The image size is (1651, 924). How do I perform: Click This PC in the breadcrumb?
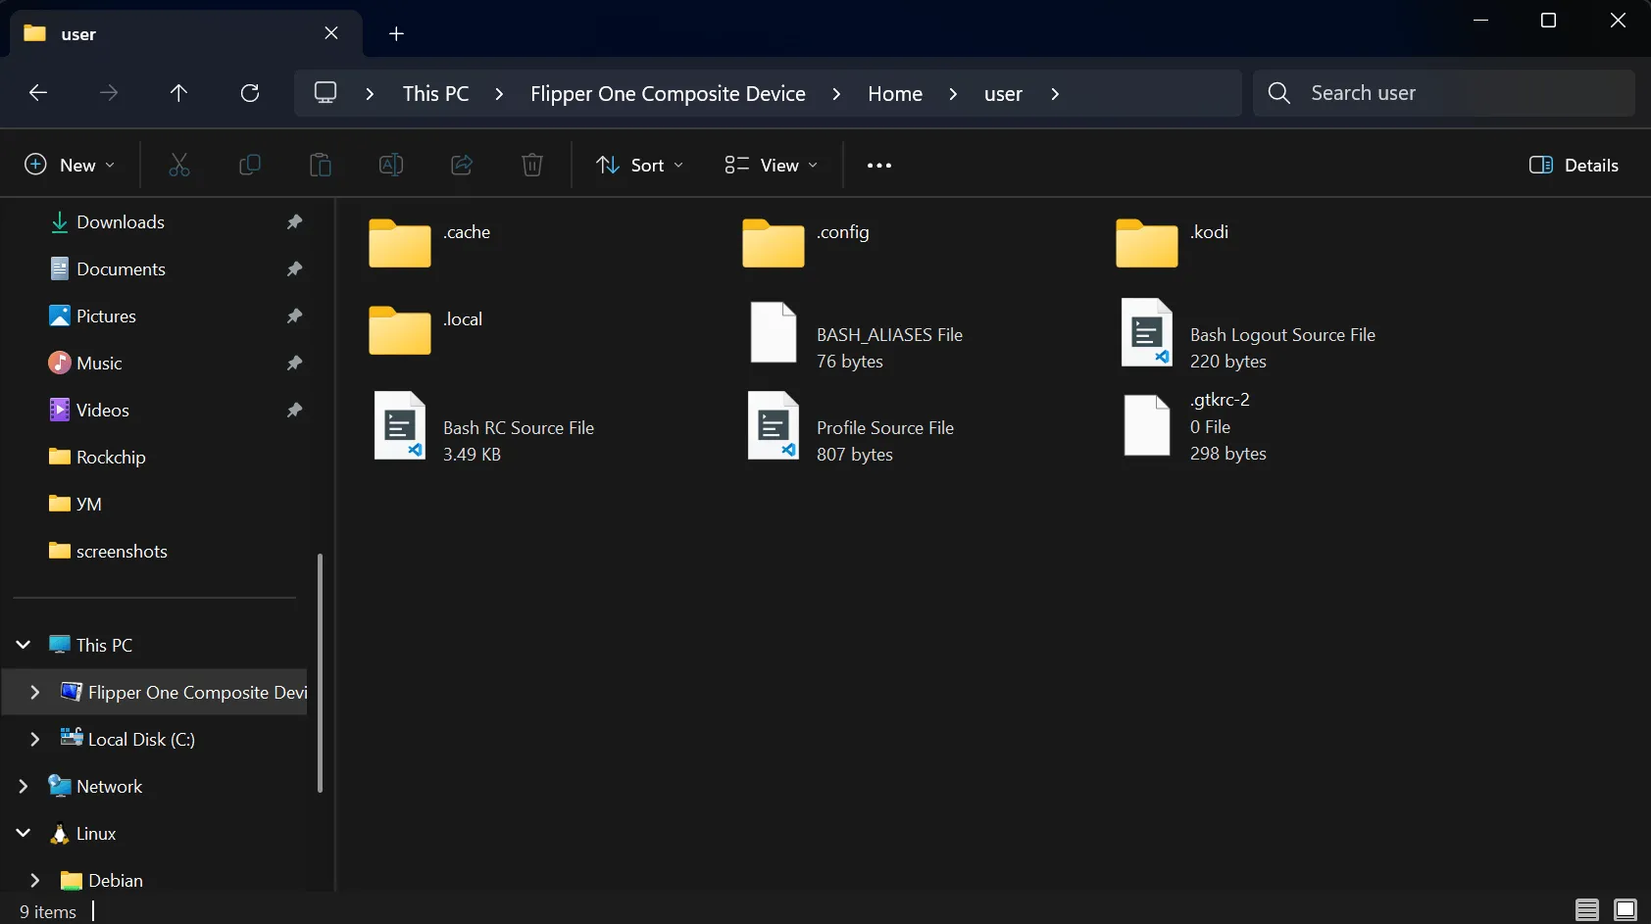click(436, 94)
